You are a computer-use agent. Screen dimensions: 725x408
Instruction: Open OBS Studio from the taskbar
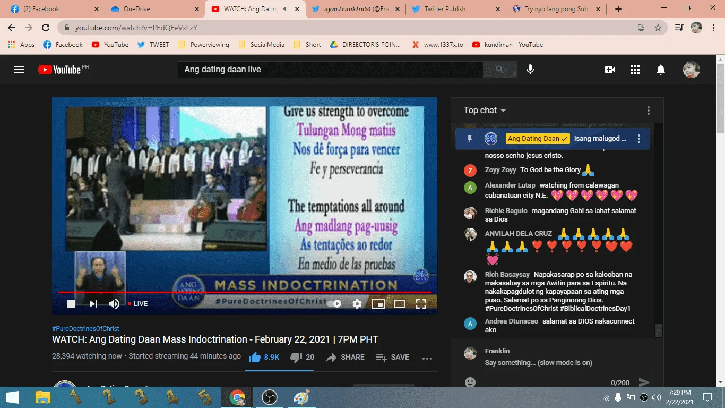coord(270,397)
